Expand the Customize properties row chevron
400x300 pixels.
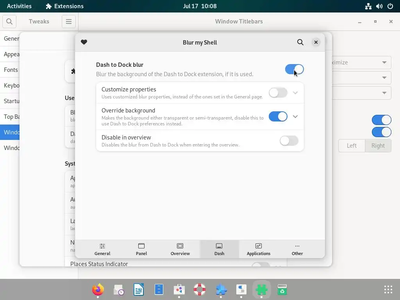point(295,93)
